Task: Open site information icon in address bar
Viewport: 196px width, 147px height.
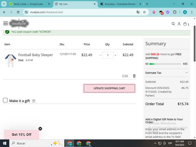Action: pyautogui.click(x=26, y=12)
